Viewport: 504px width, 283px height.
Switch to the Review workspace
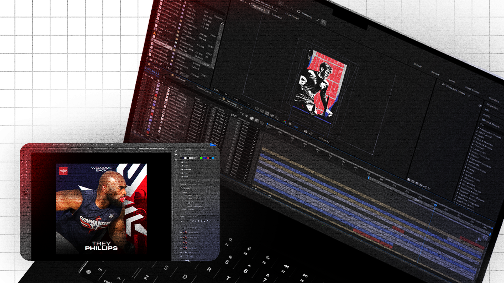coord(435,74)
